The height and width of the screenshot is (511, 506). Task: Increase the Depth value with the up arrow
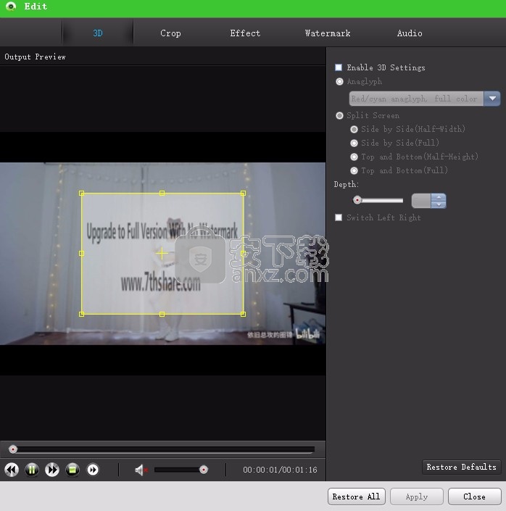[439, 197]
